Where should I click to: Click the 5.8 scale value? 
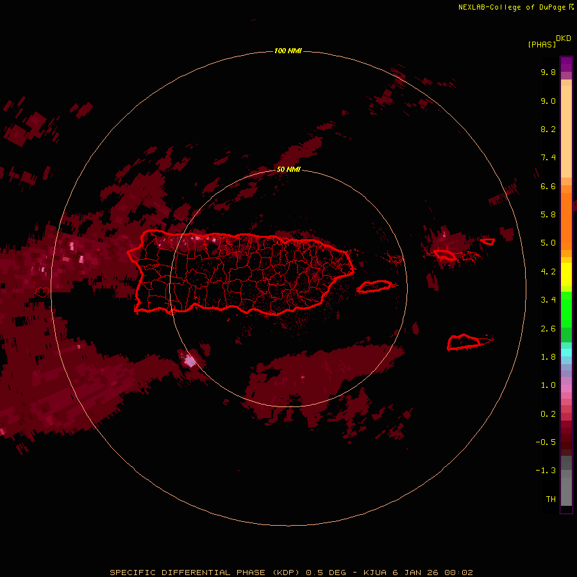548,215
